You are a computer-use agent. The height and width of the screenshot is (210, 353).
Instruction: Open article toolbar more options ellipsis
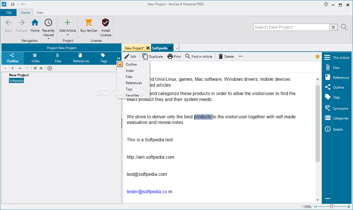[240, 56]
